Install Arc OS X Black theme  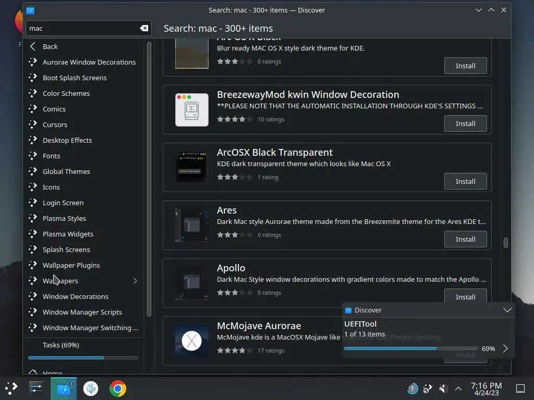click(465, 66)
